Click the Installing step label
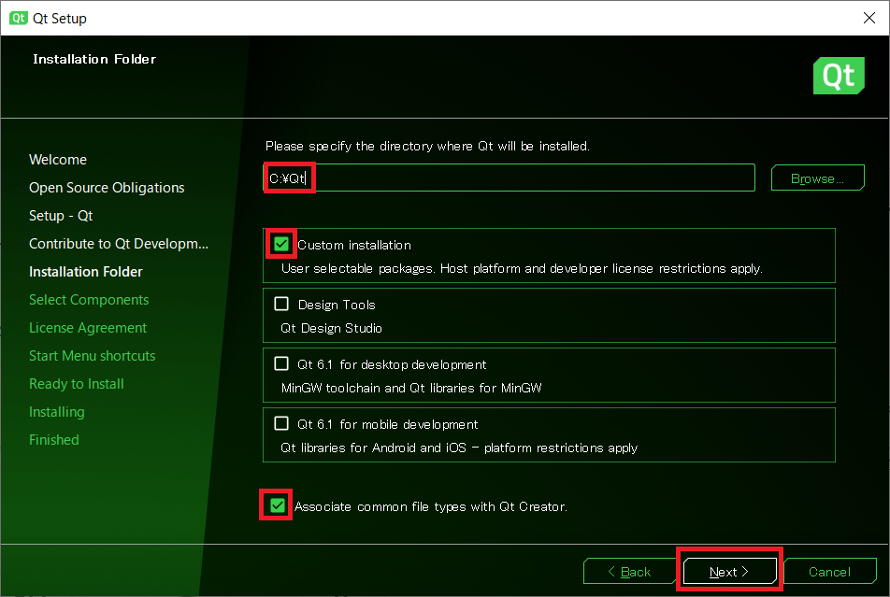 (x=57, y=412)
